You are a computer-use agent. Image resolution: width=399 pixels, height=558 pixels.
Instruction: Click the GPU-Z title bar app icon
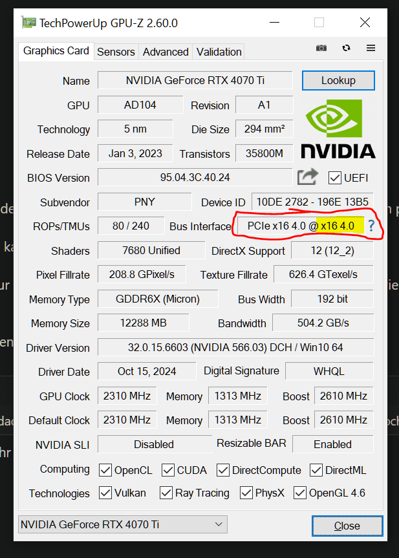(x=29, y=23)
